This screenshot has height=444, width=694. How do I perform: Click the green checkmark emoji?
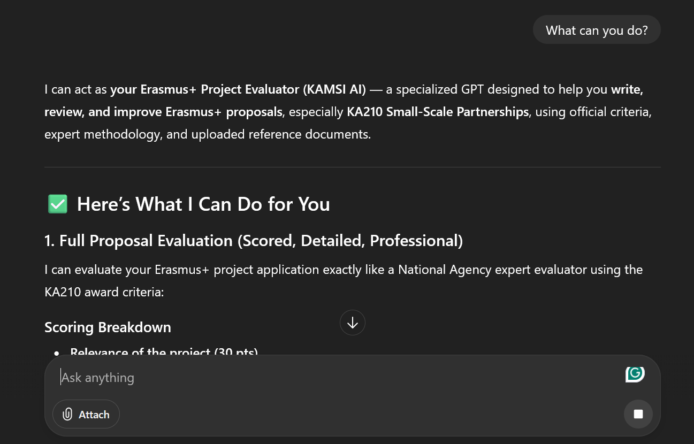(58, 204)
